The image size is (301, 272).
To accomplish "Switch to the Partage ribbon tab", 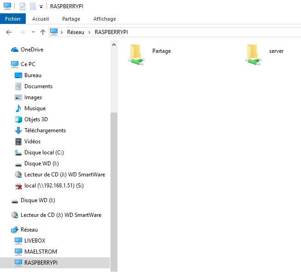I will coord(71,19).
